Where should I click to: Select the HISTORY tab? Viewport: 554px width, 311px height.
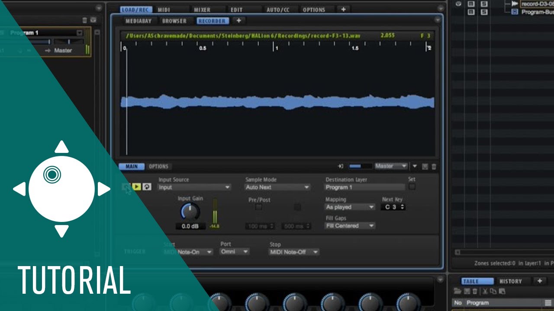click(511, 281)
